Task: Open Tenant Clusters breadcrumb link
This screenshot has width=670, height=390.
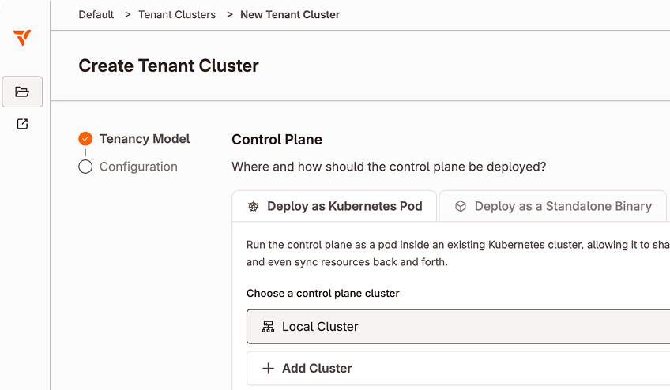Action: [177, 14]
